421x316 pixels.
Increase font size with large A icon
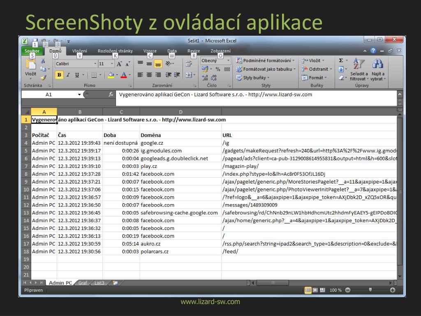coord(119,64)
